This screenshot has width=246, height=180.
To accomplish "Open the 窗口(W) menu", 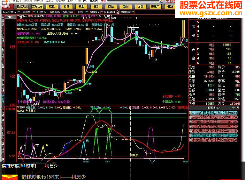I will (83, 1).
